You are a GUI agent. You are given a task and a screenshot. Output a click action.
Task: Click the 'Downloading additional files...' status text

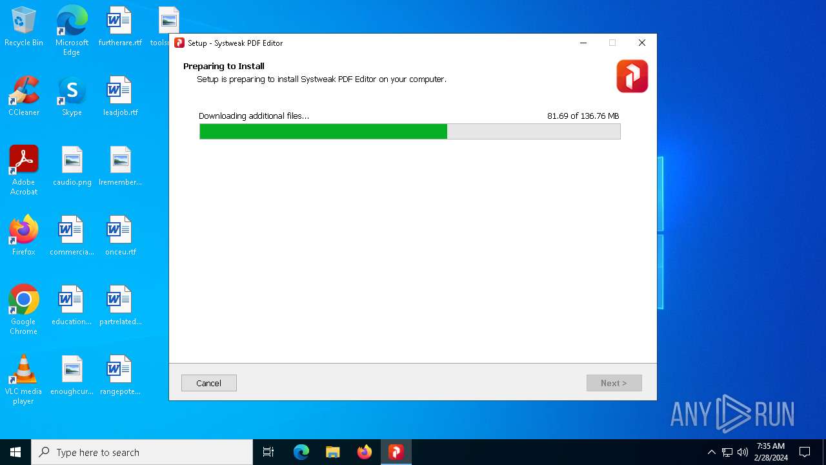pos(254,116)
